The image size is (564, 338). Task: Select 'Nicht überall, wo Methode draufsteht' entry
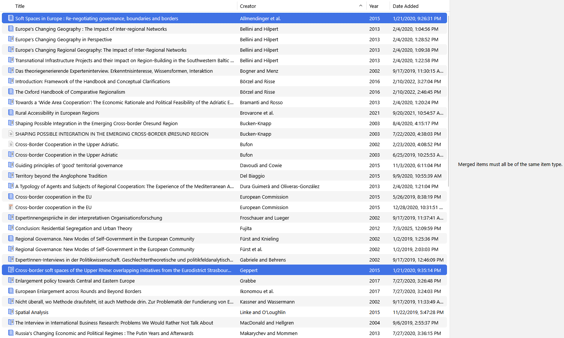[224, 302]
